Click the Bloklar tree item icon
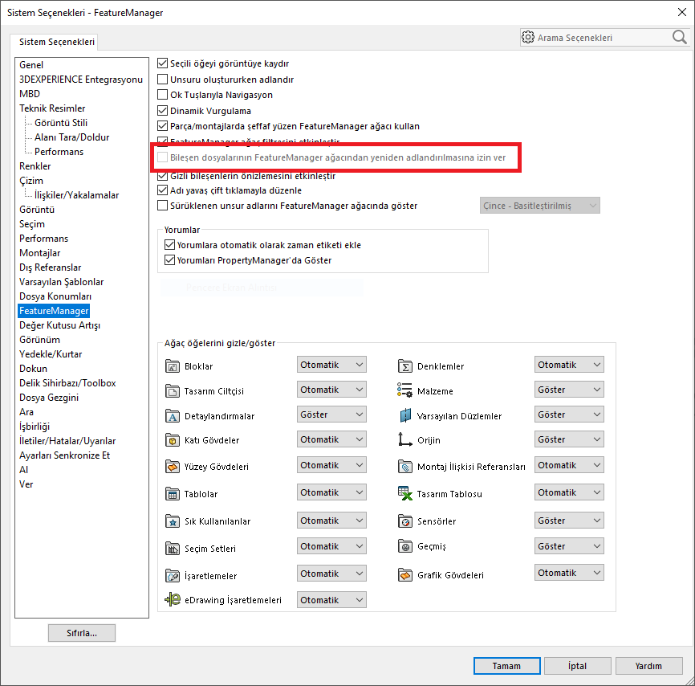This screenshot has height=686, width=695. (x=172, y=366)
